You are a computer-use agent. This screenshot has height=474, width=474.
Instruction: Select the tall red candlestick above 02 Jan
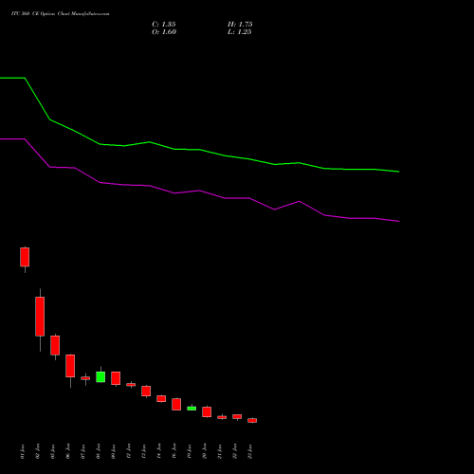[x=40, y=317]
